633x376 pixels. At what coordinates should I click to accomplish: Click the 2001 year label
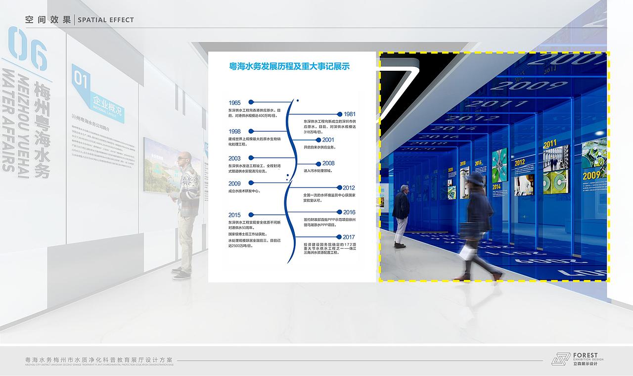(x=328, y=140)
